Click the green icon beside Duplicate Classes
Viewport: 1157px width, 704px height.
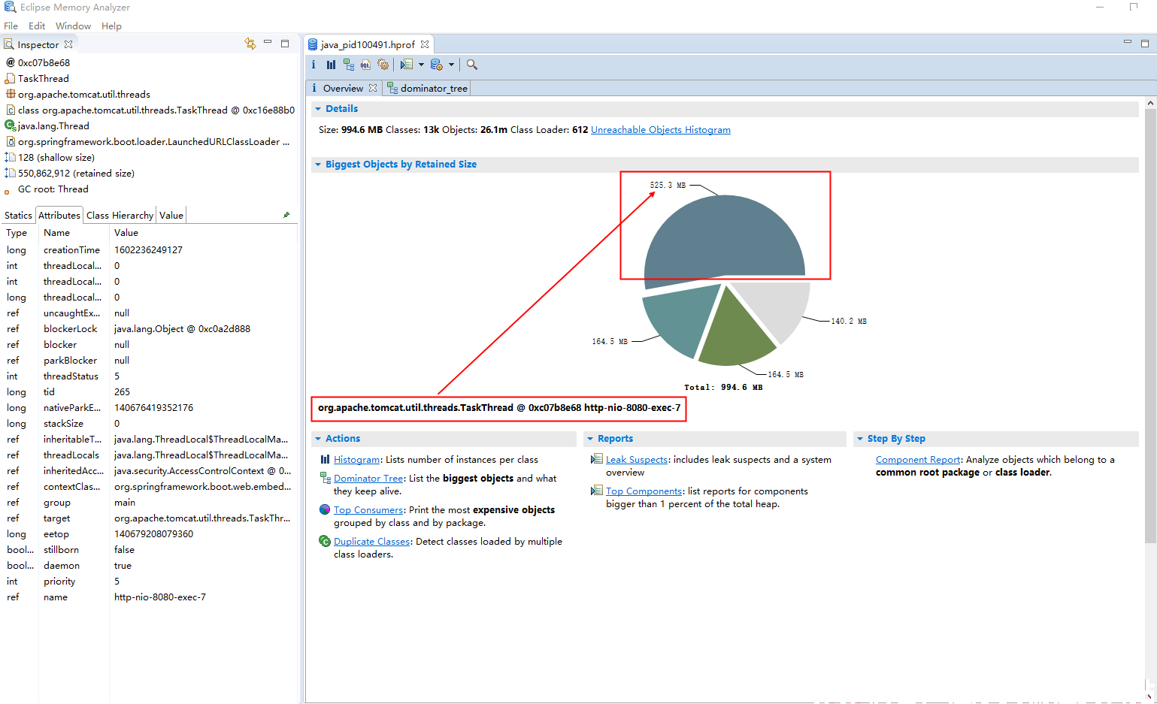coord(325,541)
